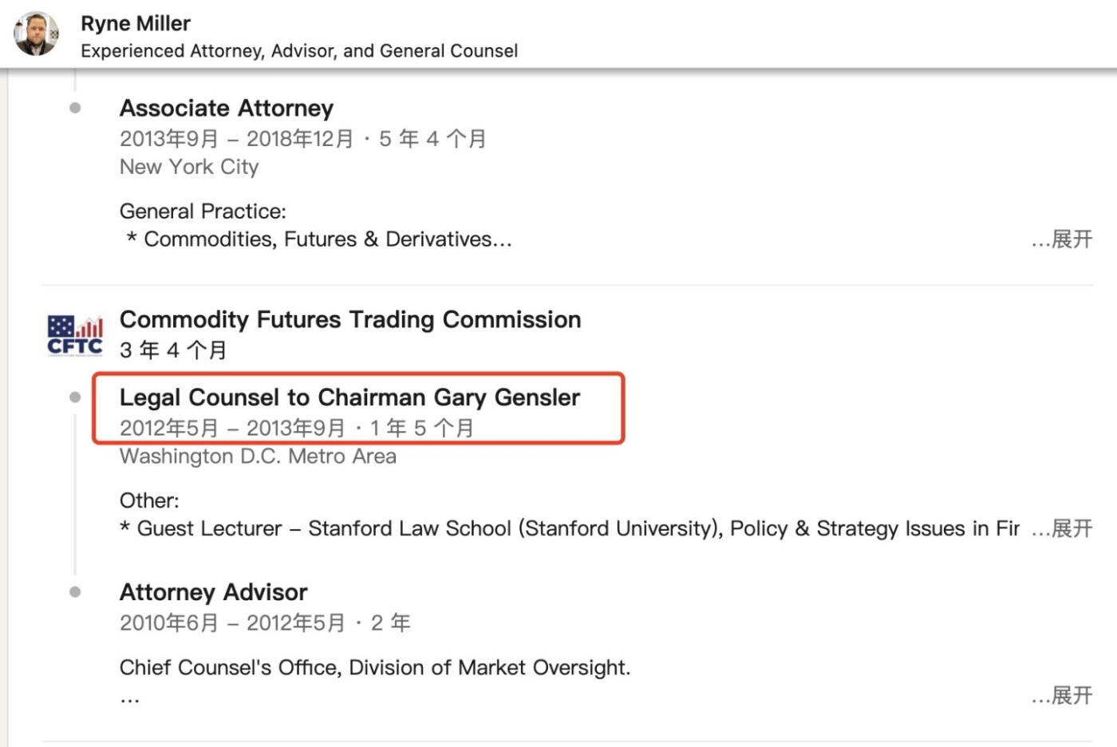Click the Washington D.C. Metro Area location
1117x747 pixels.
click(x=258, y=457)
